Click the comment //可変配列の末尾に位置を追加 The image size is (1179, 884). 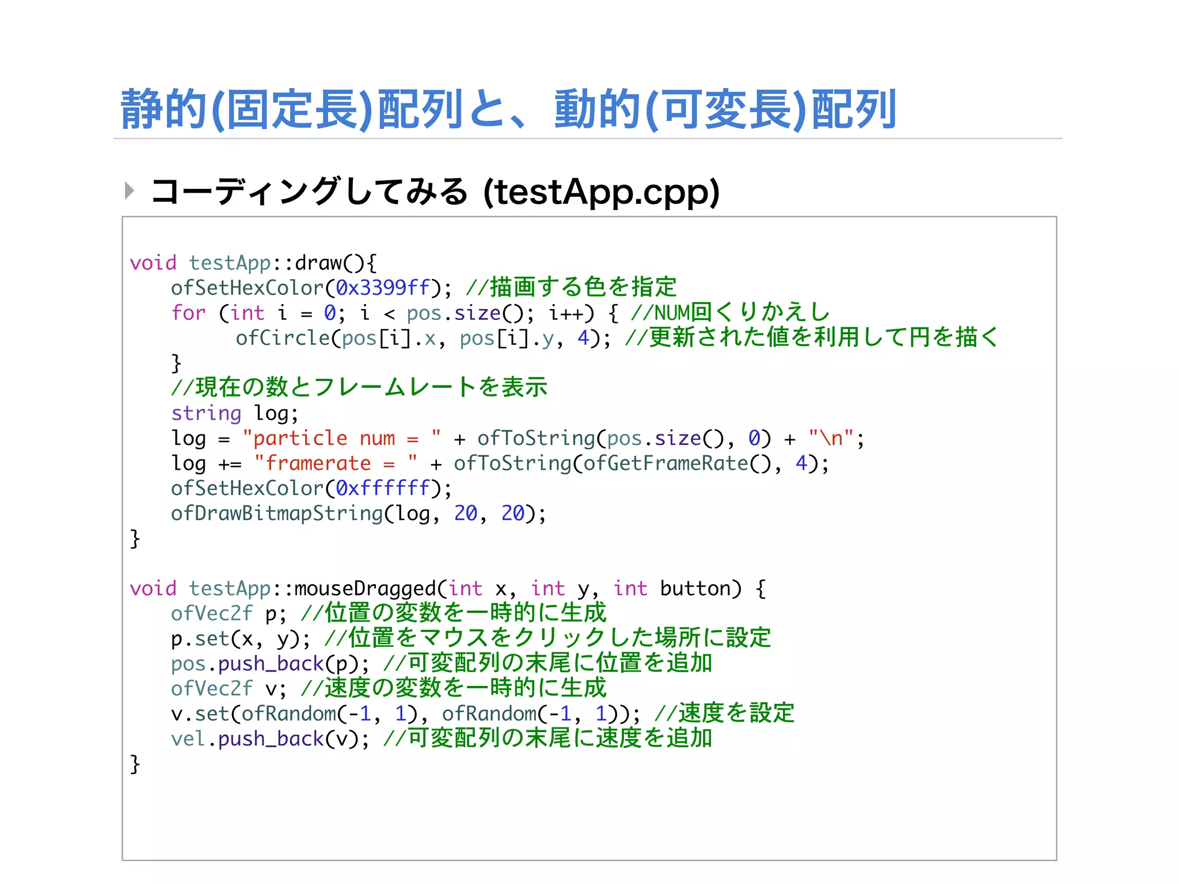coord(548,663)
